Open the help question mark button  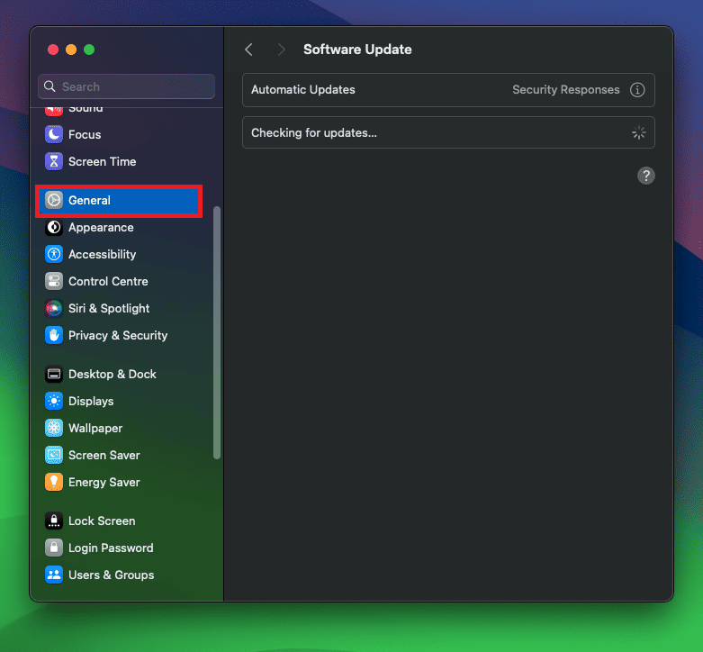(646, 176)
